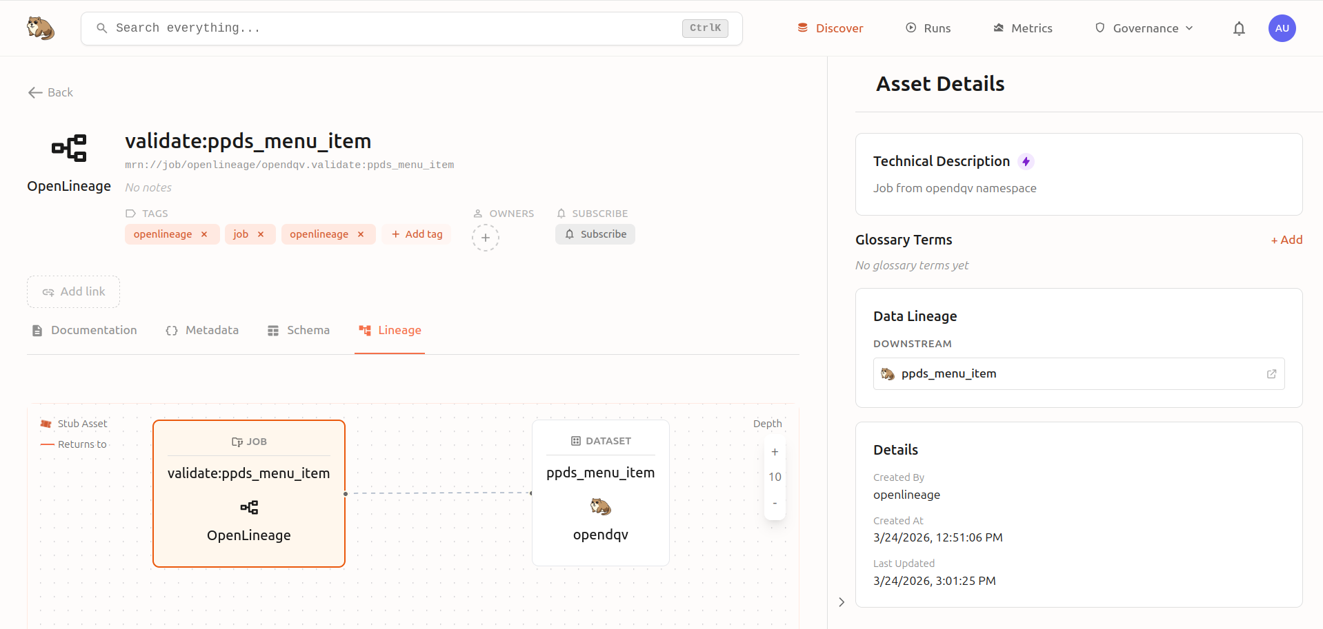Open downstream ppds_menu_item entry
Screen dimensions: 1323x629
point(1079,374)
